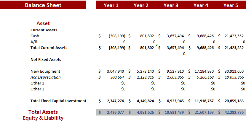Select the Balance Sheet title header

pyautogui.click(x=43, y=5)
